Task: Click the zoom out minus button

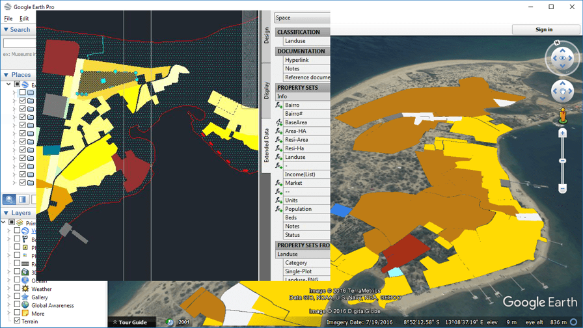Action: 563,189
